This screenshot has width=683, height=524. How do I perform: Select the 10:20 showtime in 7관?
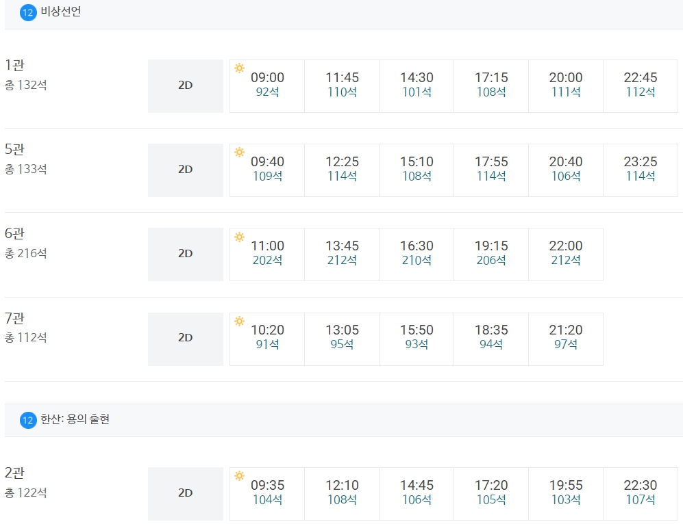click(267, 339)
